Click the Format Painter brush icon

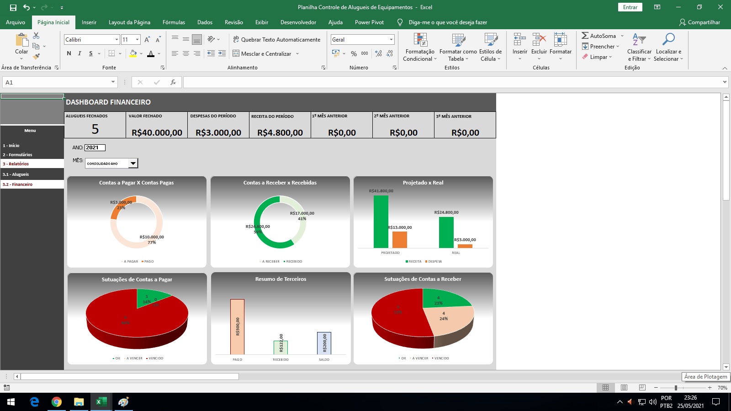[x=36, y=57]
